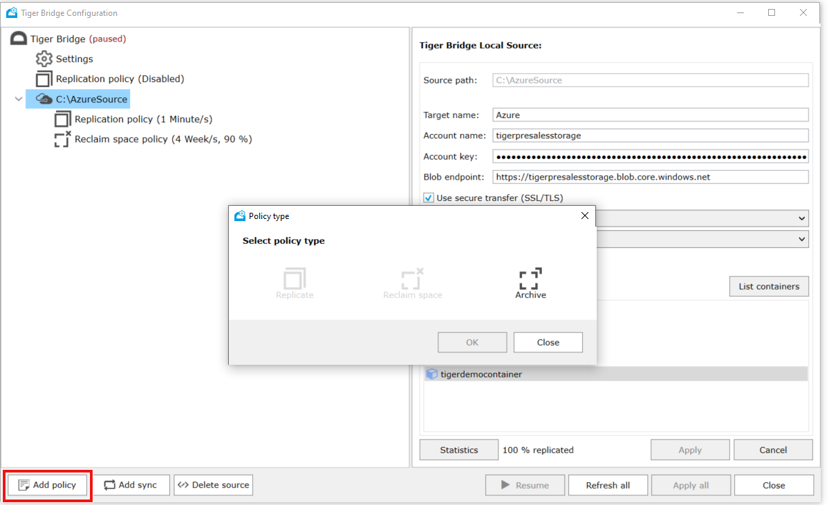Click the Settings gear icon
Viewport: 829px width, 505px height.
click(x=44, y=59)
